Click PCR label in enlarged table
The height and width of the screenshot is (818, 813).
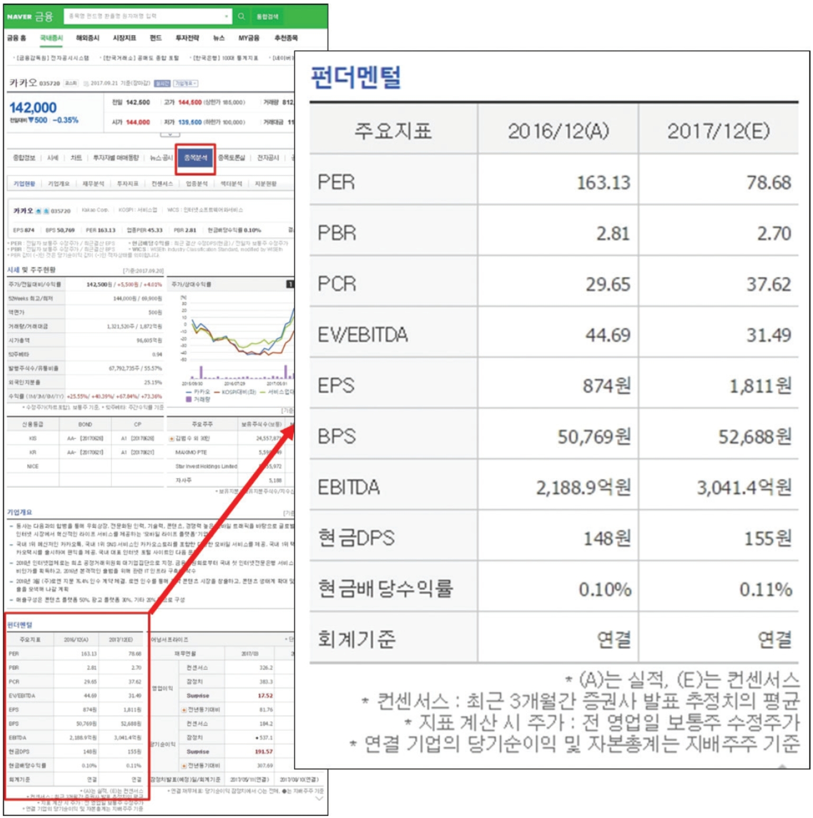point(337,284)
